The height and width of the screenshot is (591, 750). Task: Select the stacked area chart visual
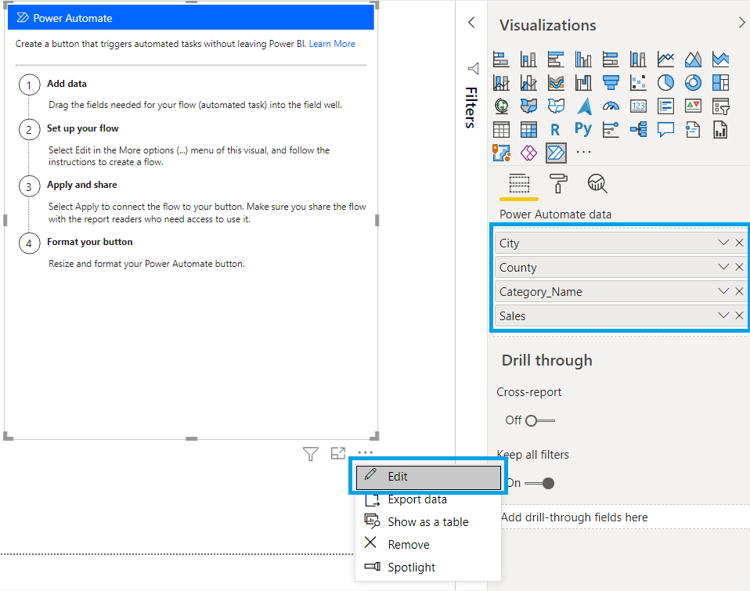click(721, 59)
